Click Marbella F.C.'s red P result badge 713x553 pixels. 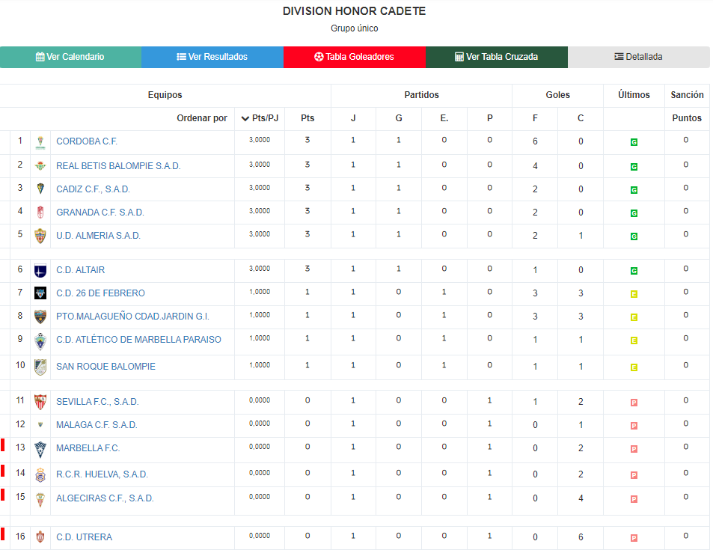tap(634, 449)
